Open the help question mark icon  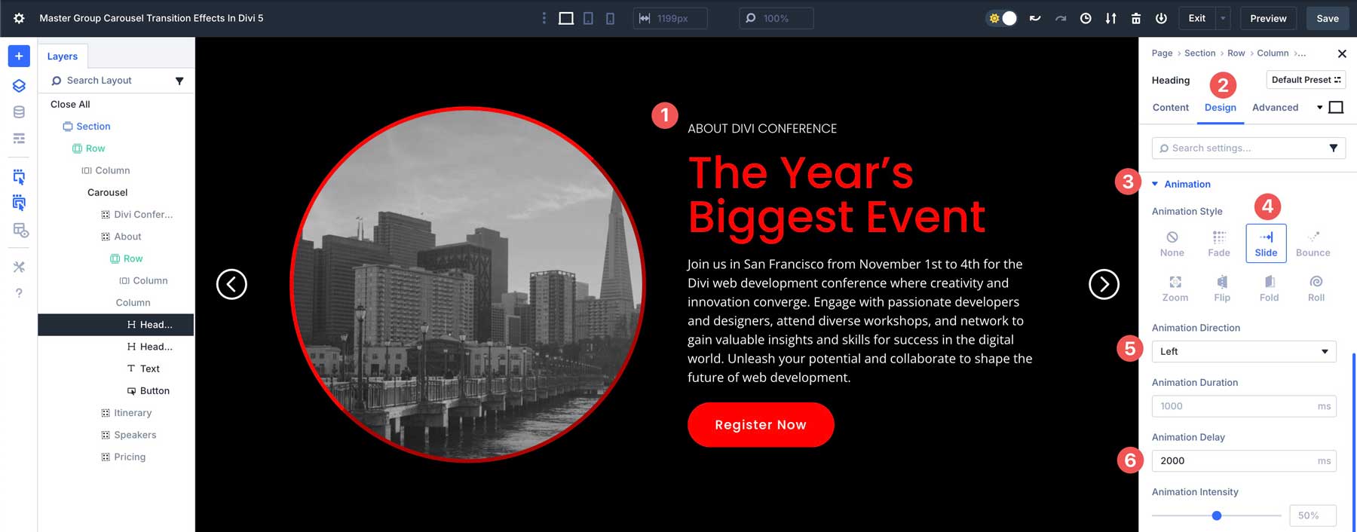point(19,293)
